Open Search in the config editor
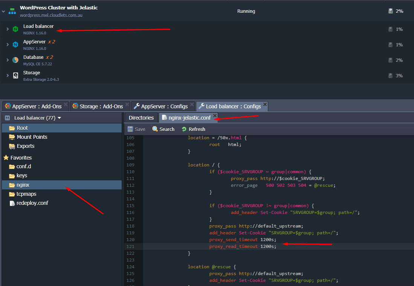The image size is (414, 286). coord(163,129)
